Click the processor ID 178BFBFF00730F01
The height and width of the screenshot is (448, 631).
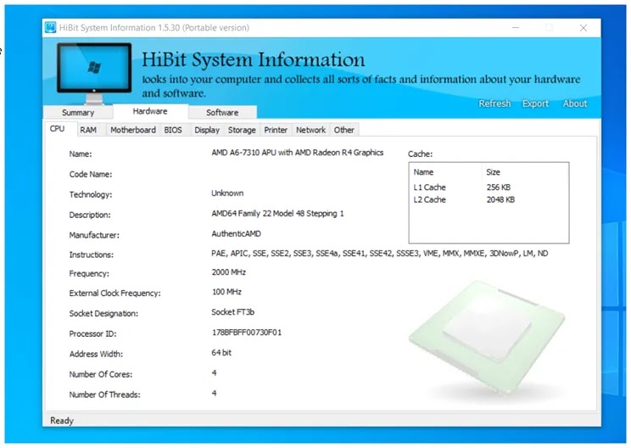tap(247, 333)
